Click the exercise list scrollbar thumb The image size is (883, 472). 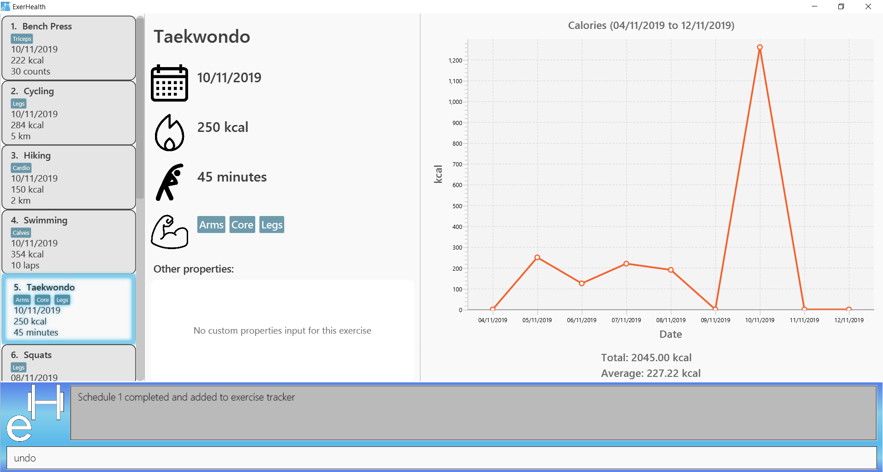pyautogui.click(x=140, y=107)
